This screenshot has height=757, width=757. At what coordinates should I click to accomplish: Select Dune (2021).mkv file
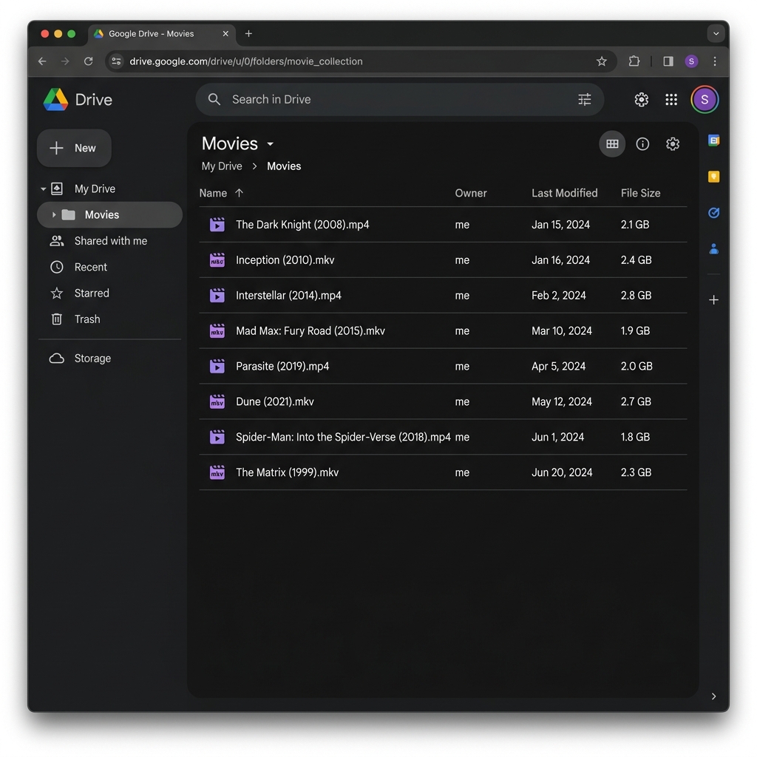click(443, 401)
